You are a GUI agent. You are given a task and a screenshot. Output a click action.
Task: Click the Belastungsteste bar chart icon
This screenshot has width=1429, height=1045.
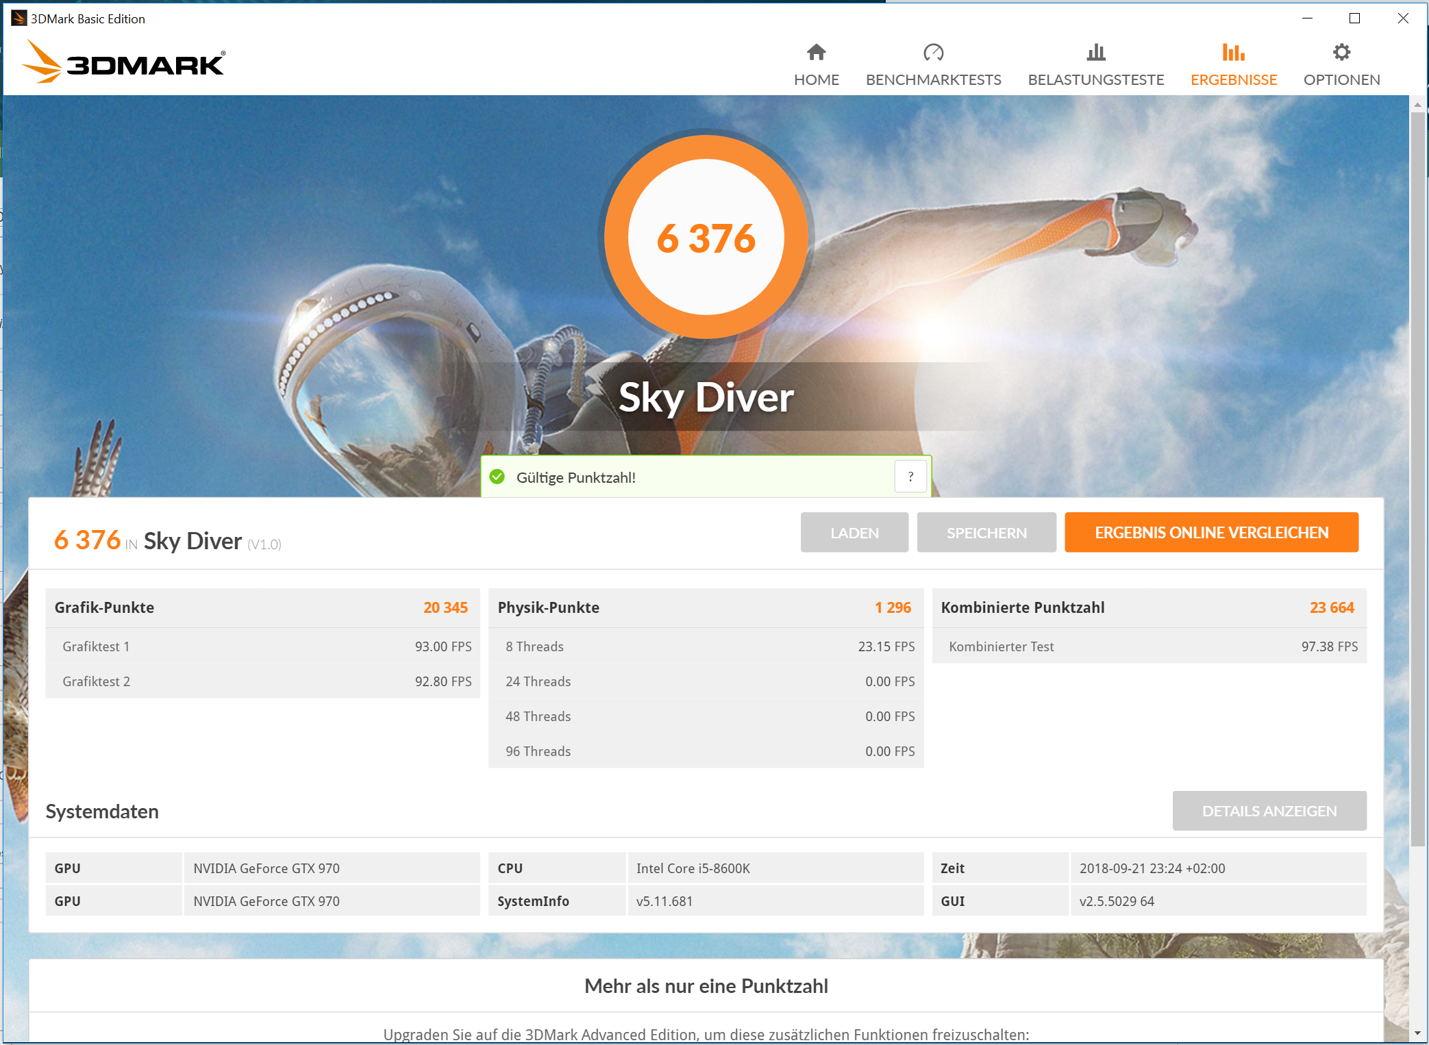(x=1095, y=52)
